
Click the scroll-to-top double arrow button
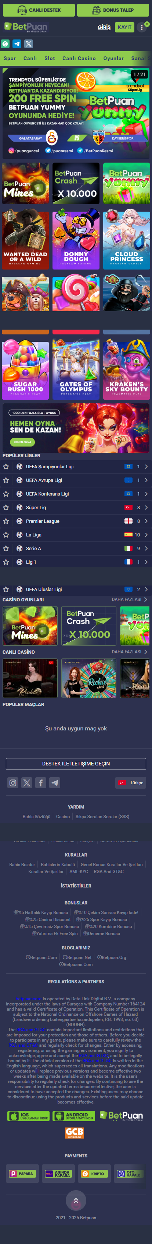click(x=76, y=1200)
